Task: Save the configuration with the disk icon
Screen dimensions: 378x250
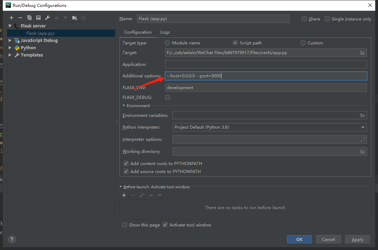Action: point(38,18)
